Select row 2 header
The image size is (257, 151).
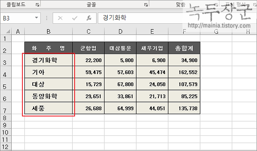6,48
